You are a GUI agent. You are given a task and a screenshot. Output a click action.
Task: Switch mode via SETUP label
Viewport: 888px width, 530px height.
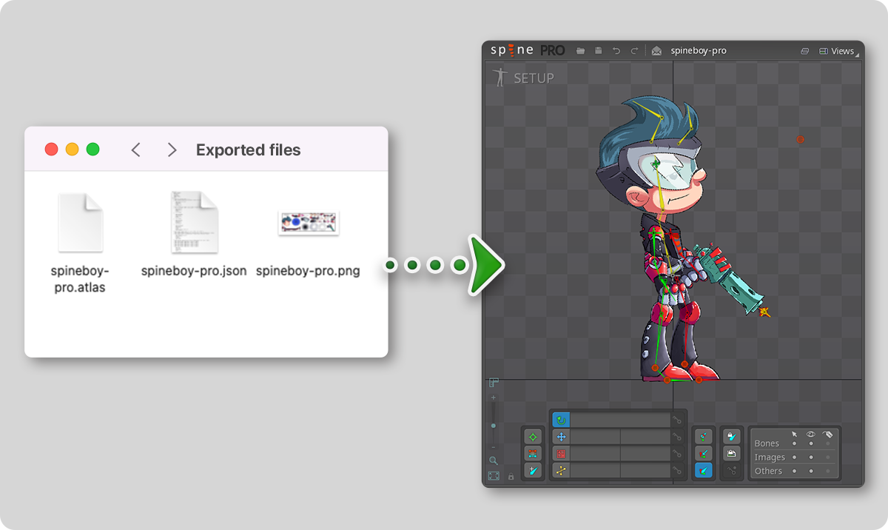[x=533, y=78]
